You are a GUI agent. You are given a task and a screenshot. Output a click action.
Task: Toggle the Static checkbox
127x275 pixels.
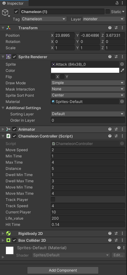[108, 12]
